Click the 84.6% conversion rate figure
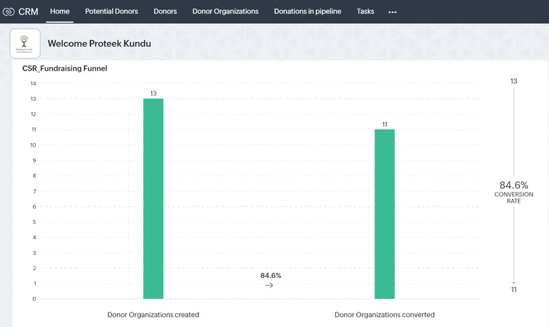 (x=513, y=185)
